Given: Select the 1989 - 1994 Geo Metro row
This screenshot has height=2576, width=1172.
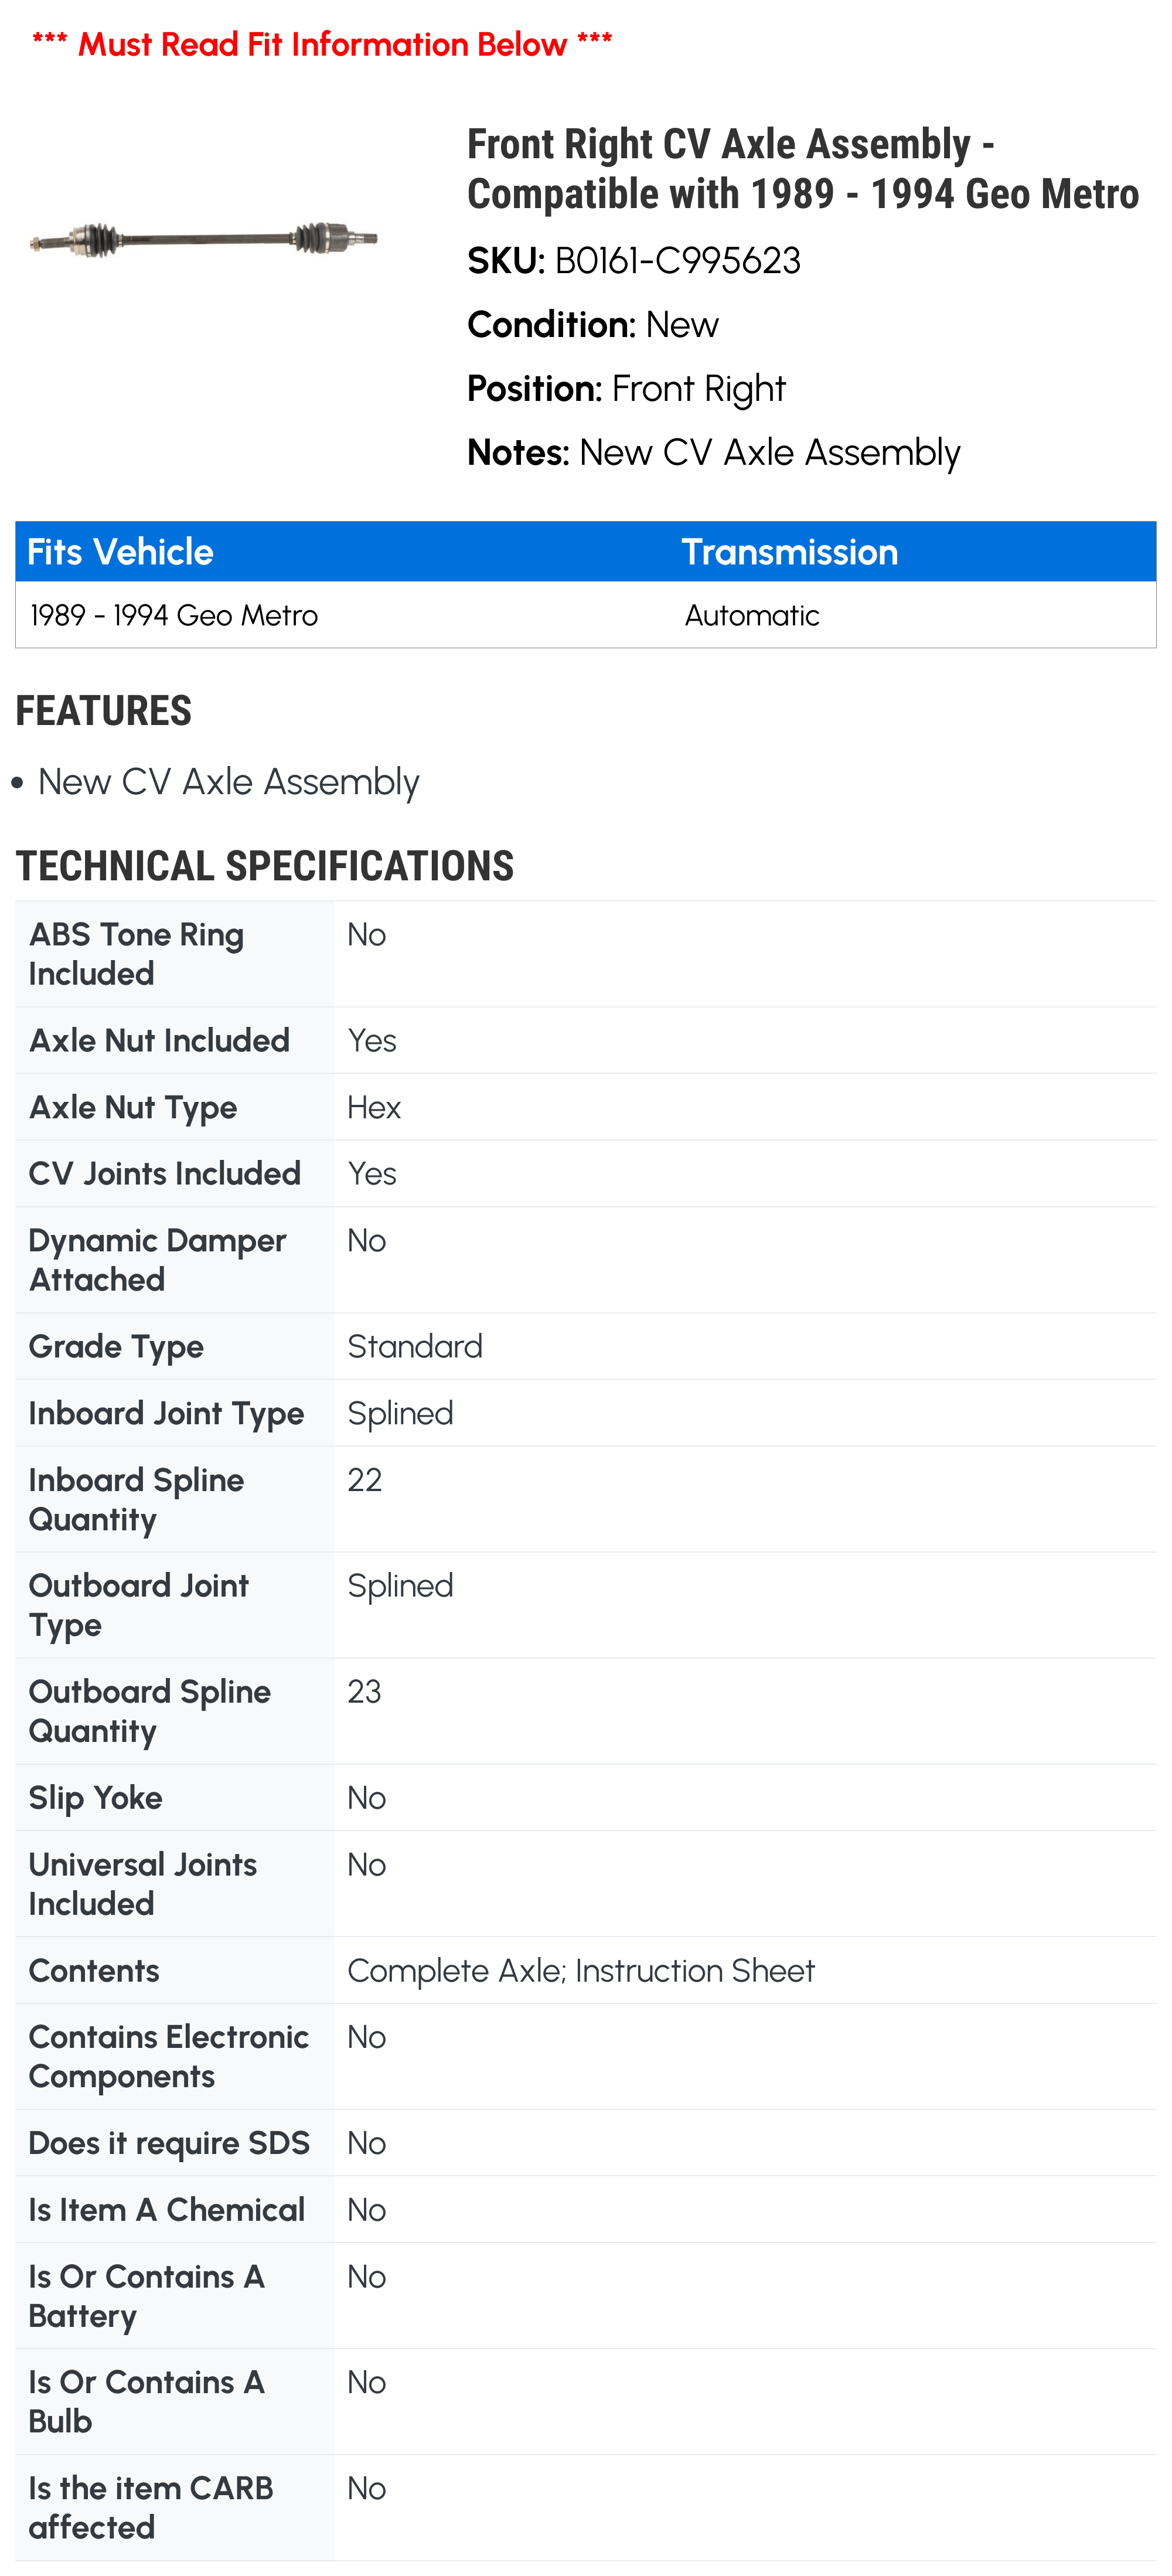Looking at the screenshot, I should 586,615.
